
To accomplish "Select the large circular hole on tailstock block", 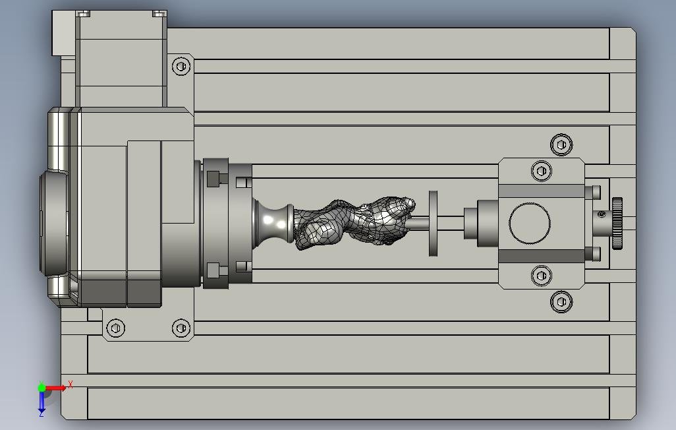I will pos(530,223).
